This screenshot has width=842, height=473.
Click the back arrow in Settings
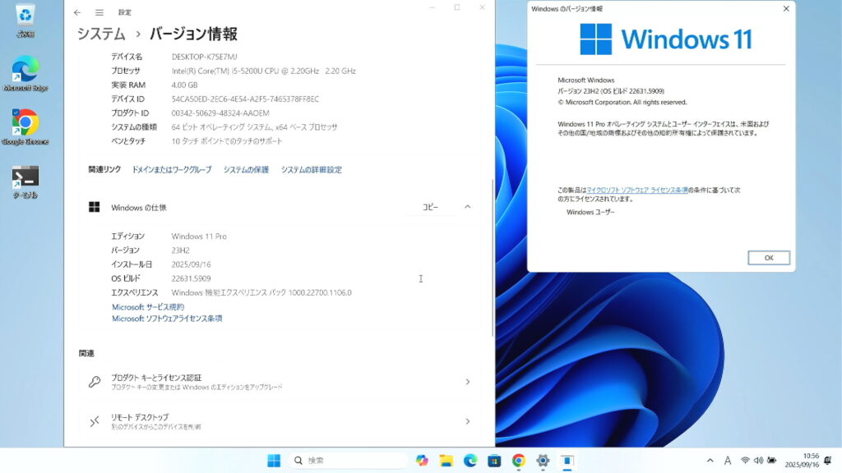pyautogui.click(x=77, y=12)
